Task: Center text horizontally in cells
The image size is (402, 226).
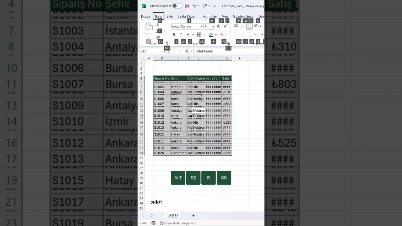Action: [242, 35]
